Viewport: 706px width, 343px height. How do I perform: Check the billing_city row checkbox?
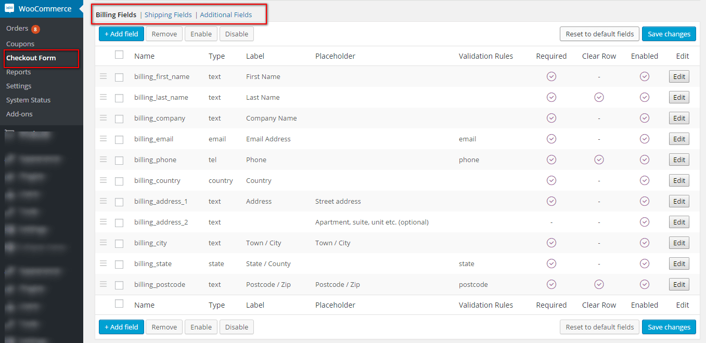tap(119, 242)
